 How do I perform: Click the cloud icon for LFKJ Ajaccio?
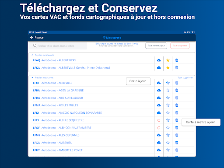tap(159, 113)
